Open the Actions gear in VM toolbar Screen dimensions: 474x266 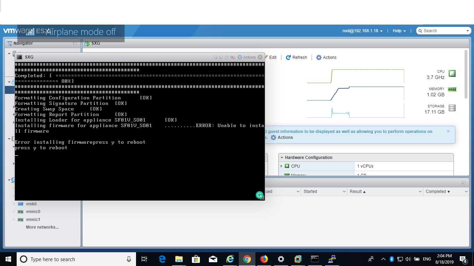[326, 57]
